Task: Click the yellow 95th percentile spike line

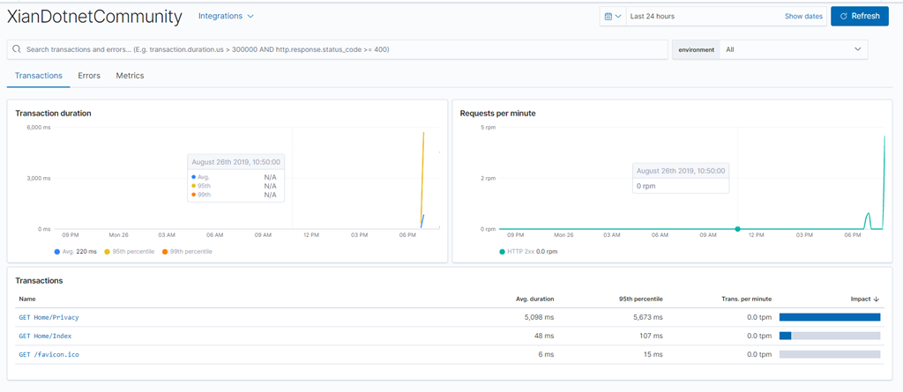Action: 422,179
